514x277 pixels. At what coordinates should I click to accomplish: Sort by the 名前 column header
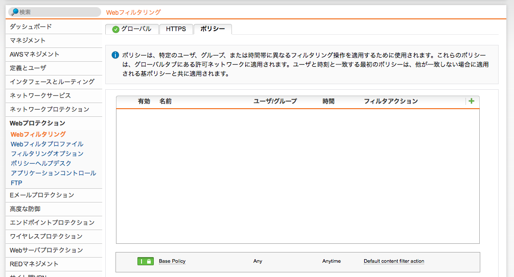(166, 101)
